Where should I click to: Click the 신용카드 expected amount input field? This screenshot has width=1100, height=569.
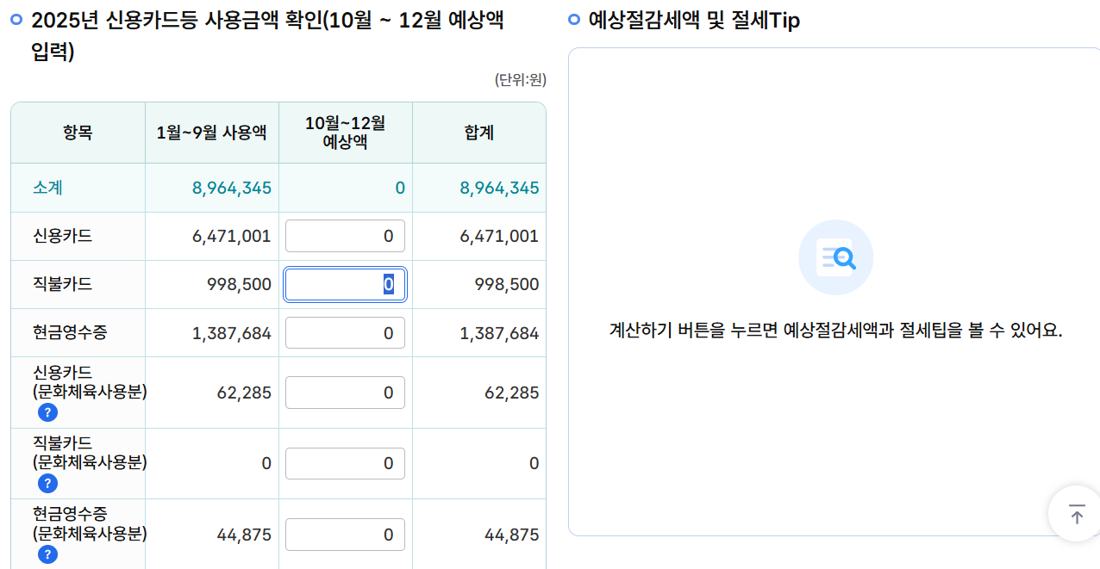click(x=344, y=235)
